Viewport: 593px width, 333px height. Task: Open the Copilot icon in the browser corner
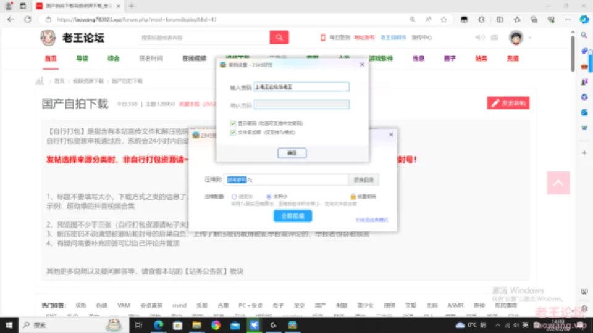584,19
